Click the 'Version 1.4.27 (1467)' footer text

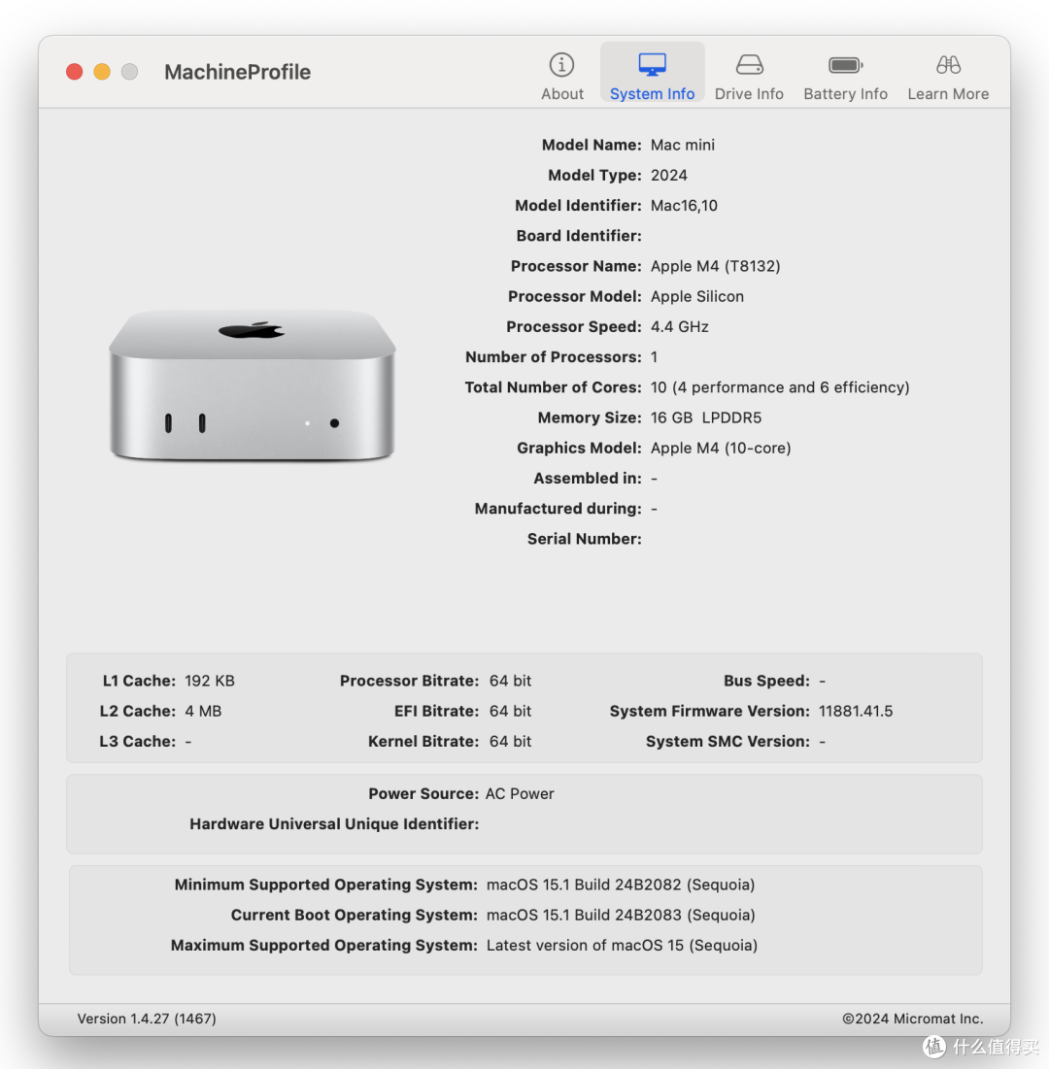[x=147, y=1019]
